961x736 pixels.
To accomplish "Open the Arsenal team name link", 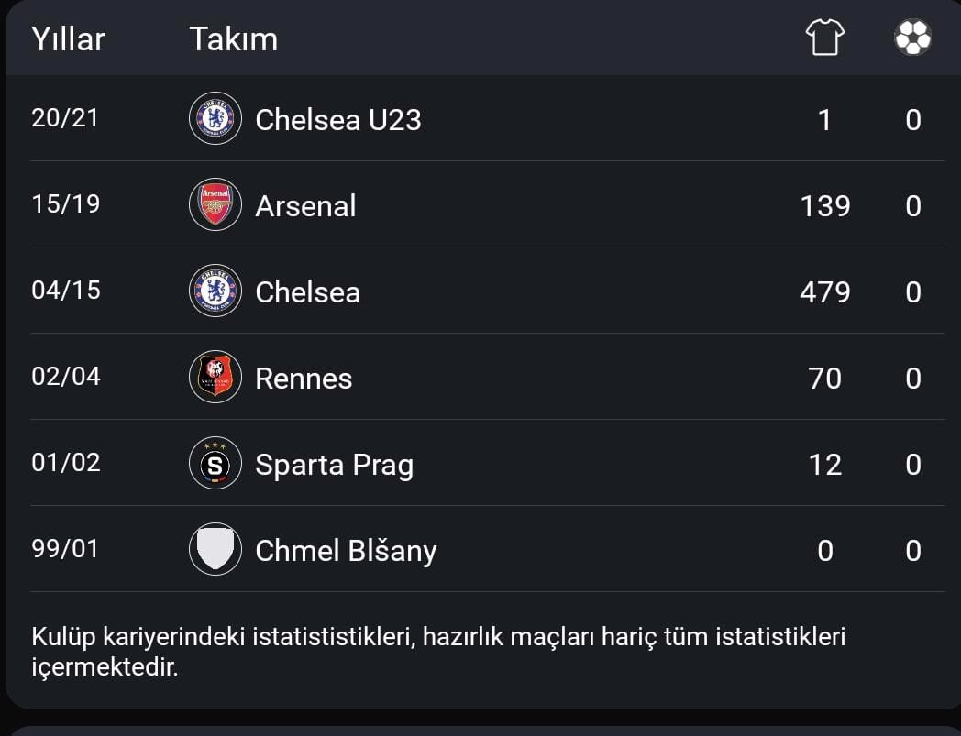I will pyautogui.click(x=306, y=206).
